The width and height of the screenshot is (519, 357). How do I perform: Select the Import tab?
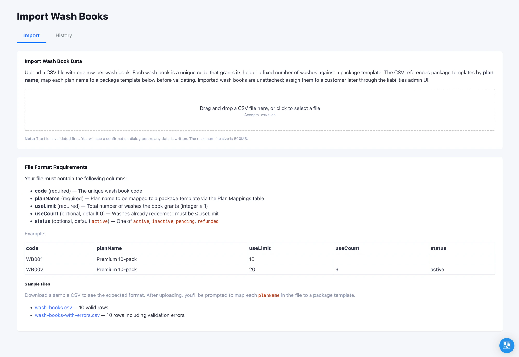click(x=31, y=35)
